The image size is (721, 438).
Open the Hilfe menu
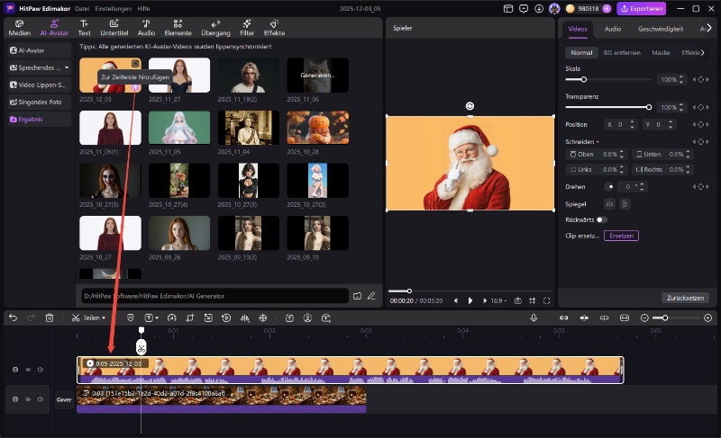click(x=143, y=9)
